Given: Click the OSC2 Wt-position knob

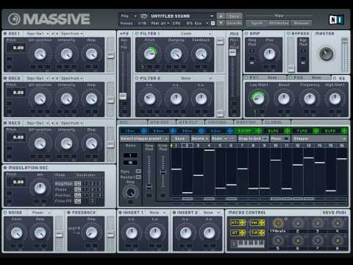Looking at the screenshot, I should pos(40,99).
